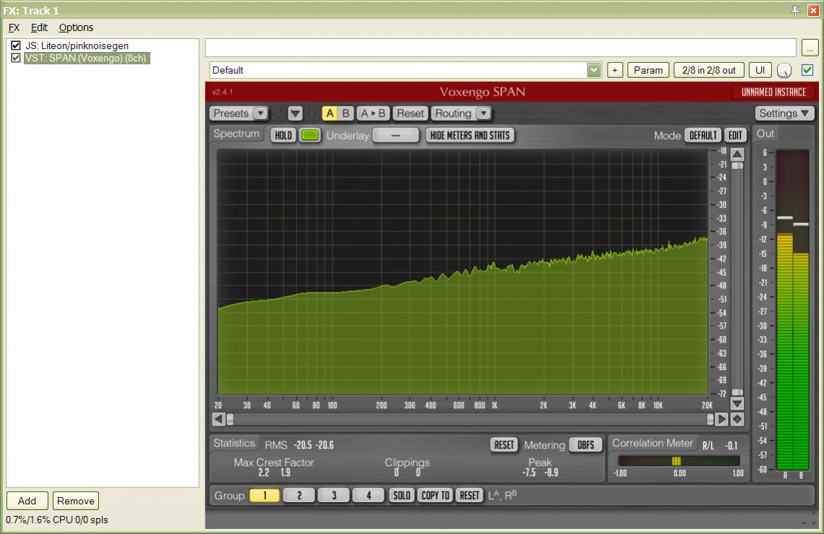Open the DEFAULT mode selector
The width and height of the screenshot is (824, 534).
(703, 136)
